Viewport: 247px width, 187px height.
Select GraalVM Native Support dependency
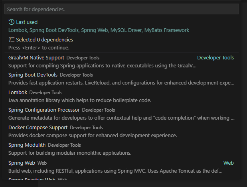(x=122, y=61)
